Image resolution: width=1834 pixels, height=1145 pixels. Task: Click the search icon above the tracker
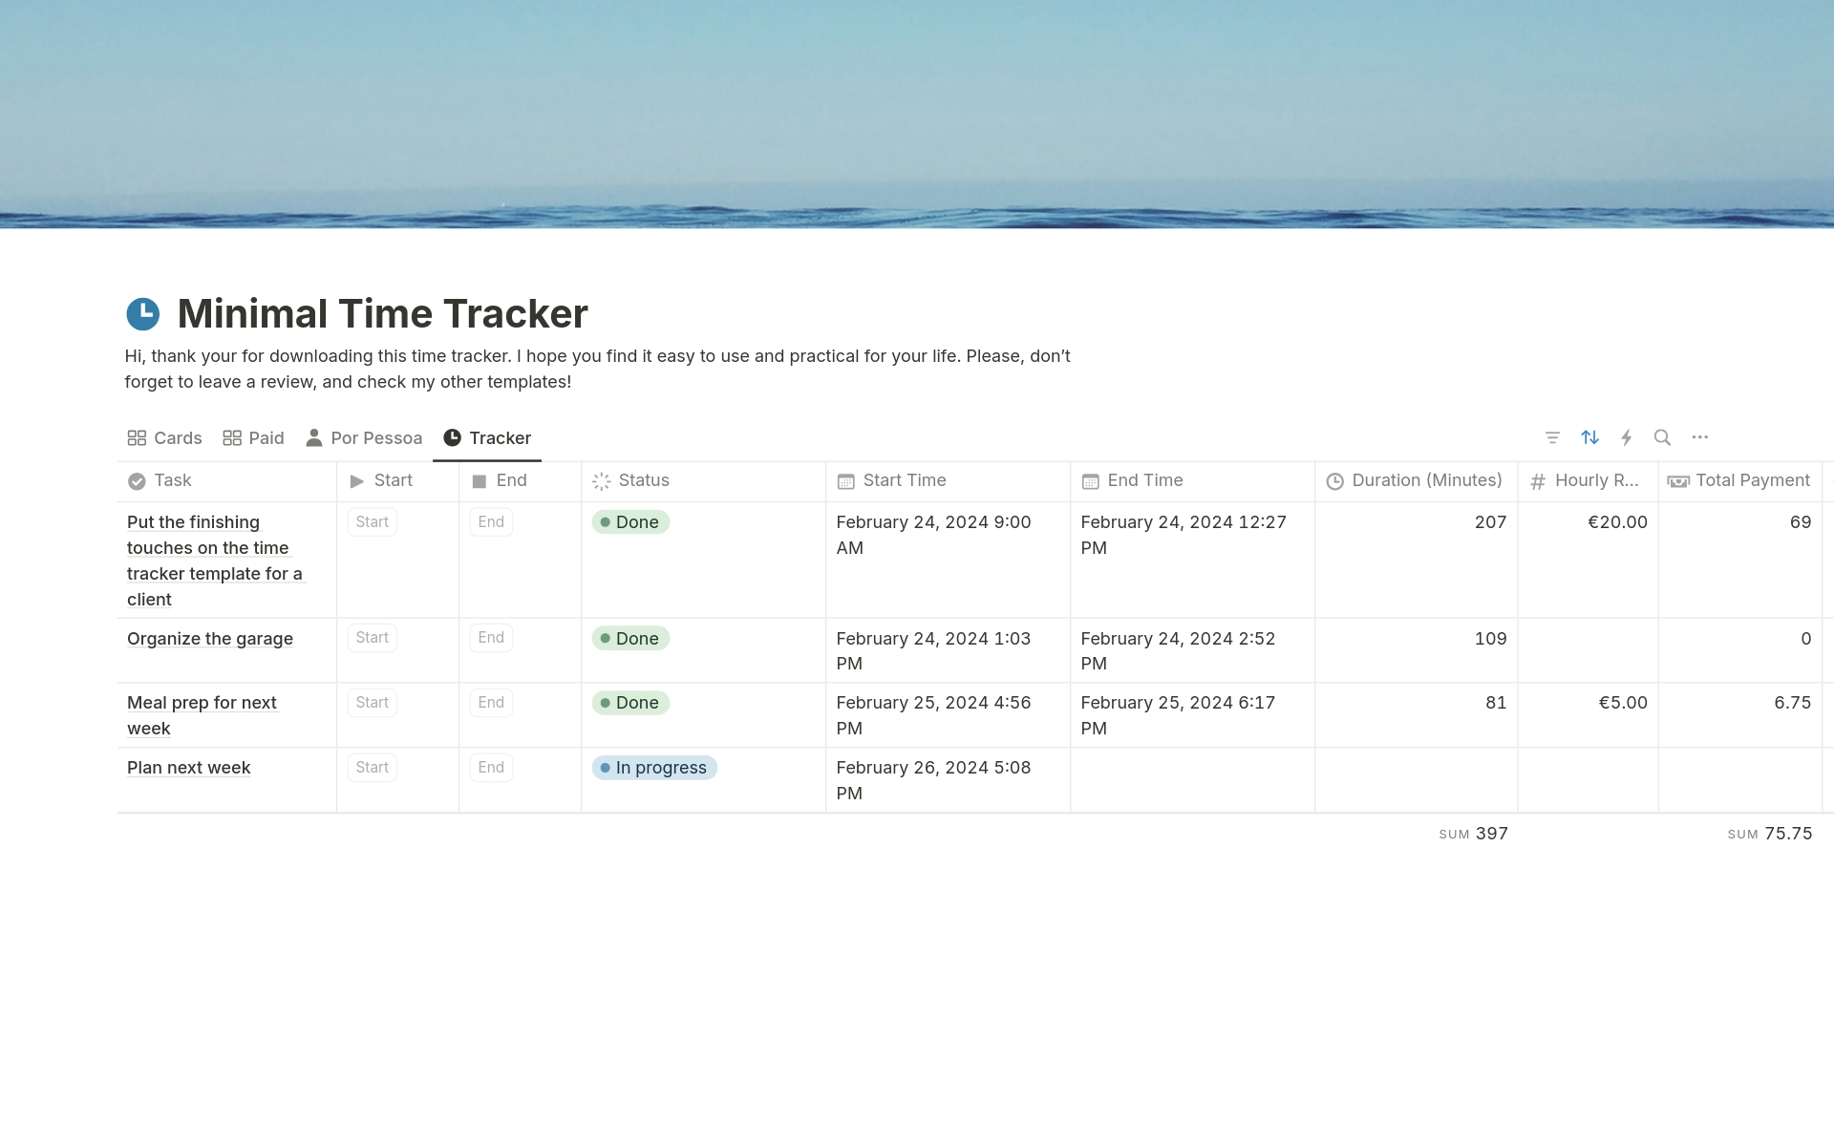coord(1663,436)
